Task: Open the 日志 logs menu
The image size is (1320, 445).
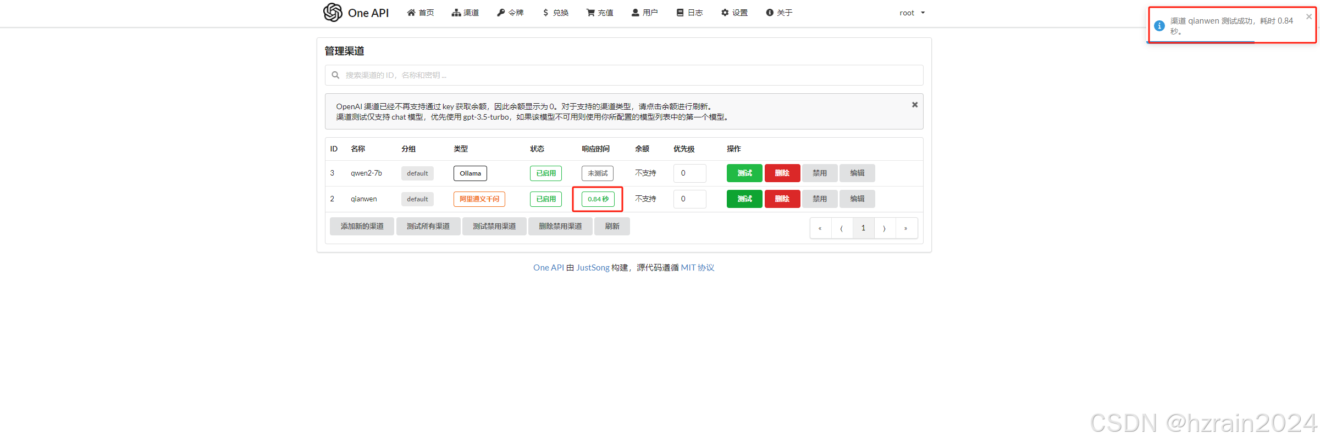Action: [x=689, y=13]
